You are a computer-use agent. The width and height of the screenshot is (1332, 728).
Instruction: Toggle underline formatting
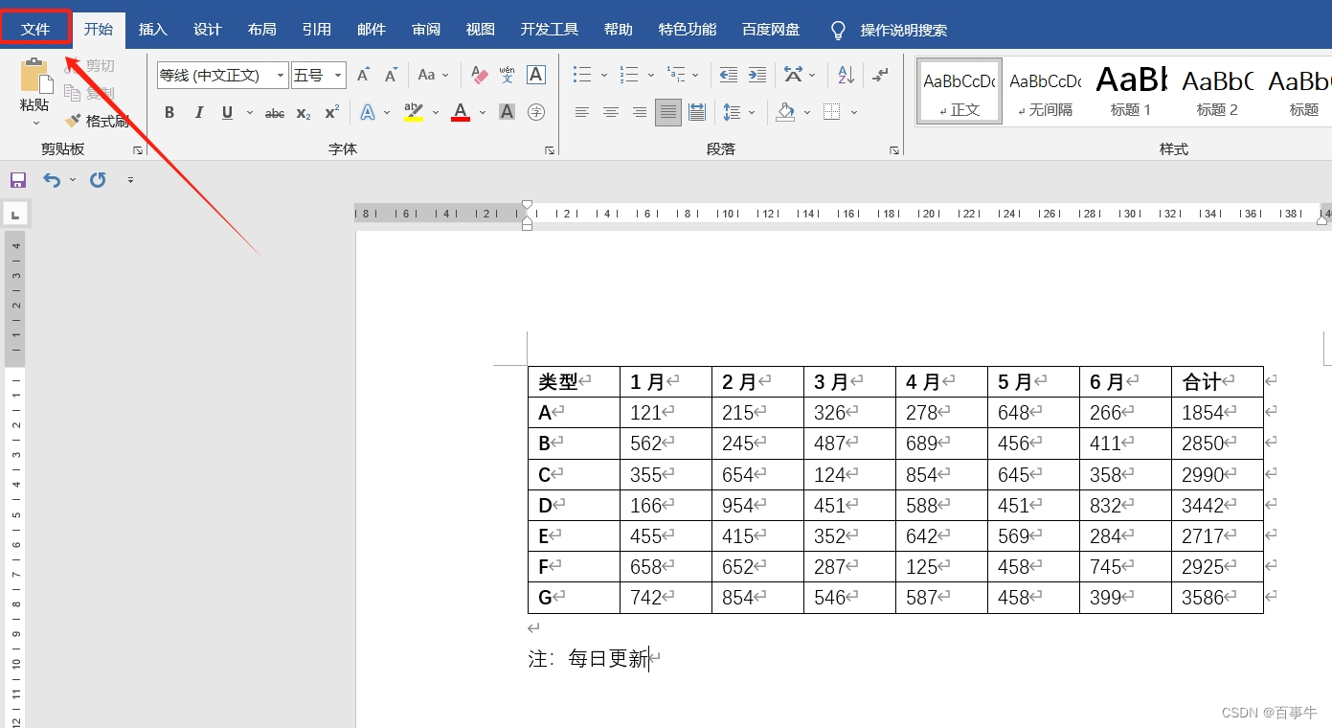tap(227, 112)
